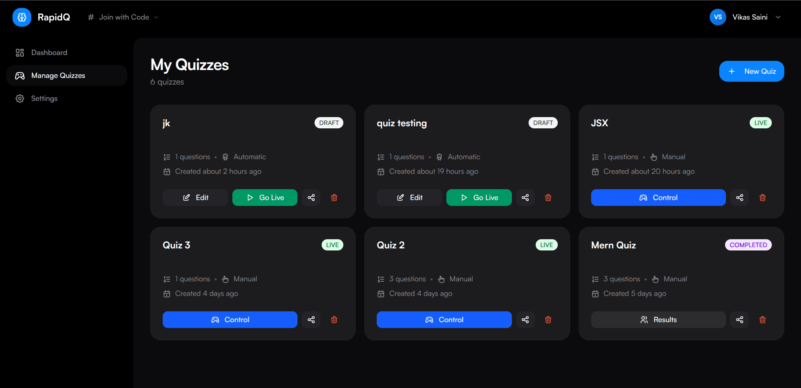Open Control for the JSX quiz
The height and width of the screenshot is (388, 801).
tap(658, 198)
